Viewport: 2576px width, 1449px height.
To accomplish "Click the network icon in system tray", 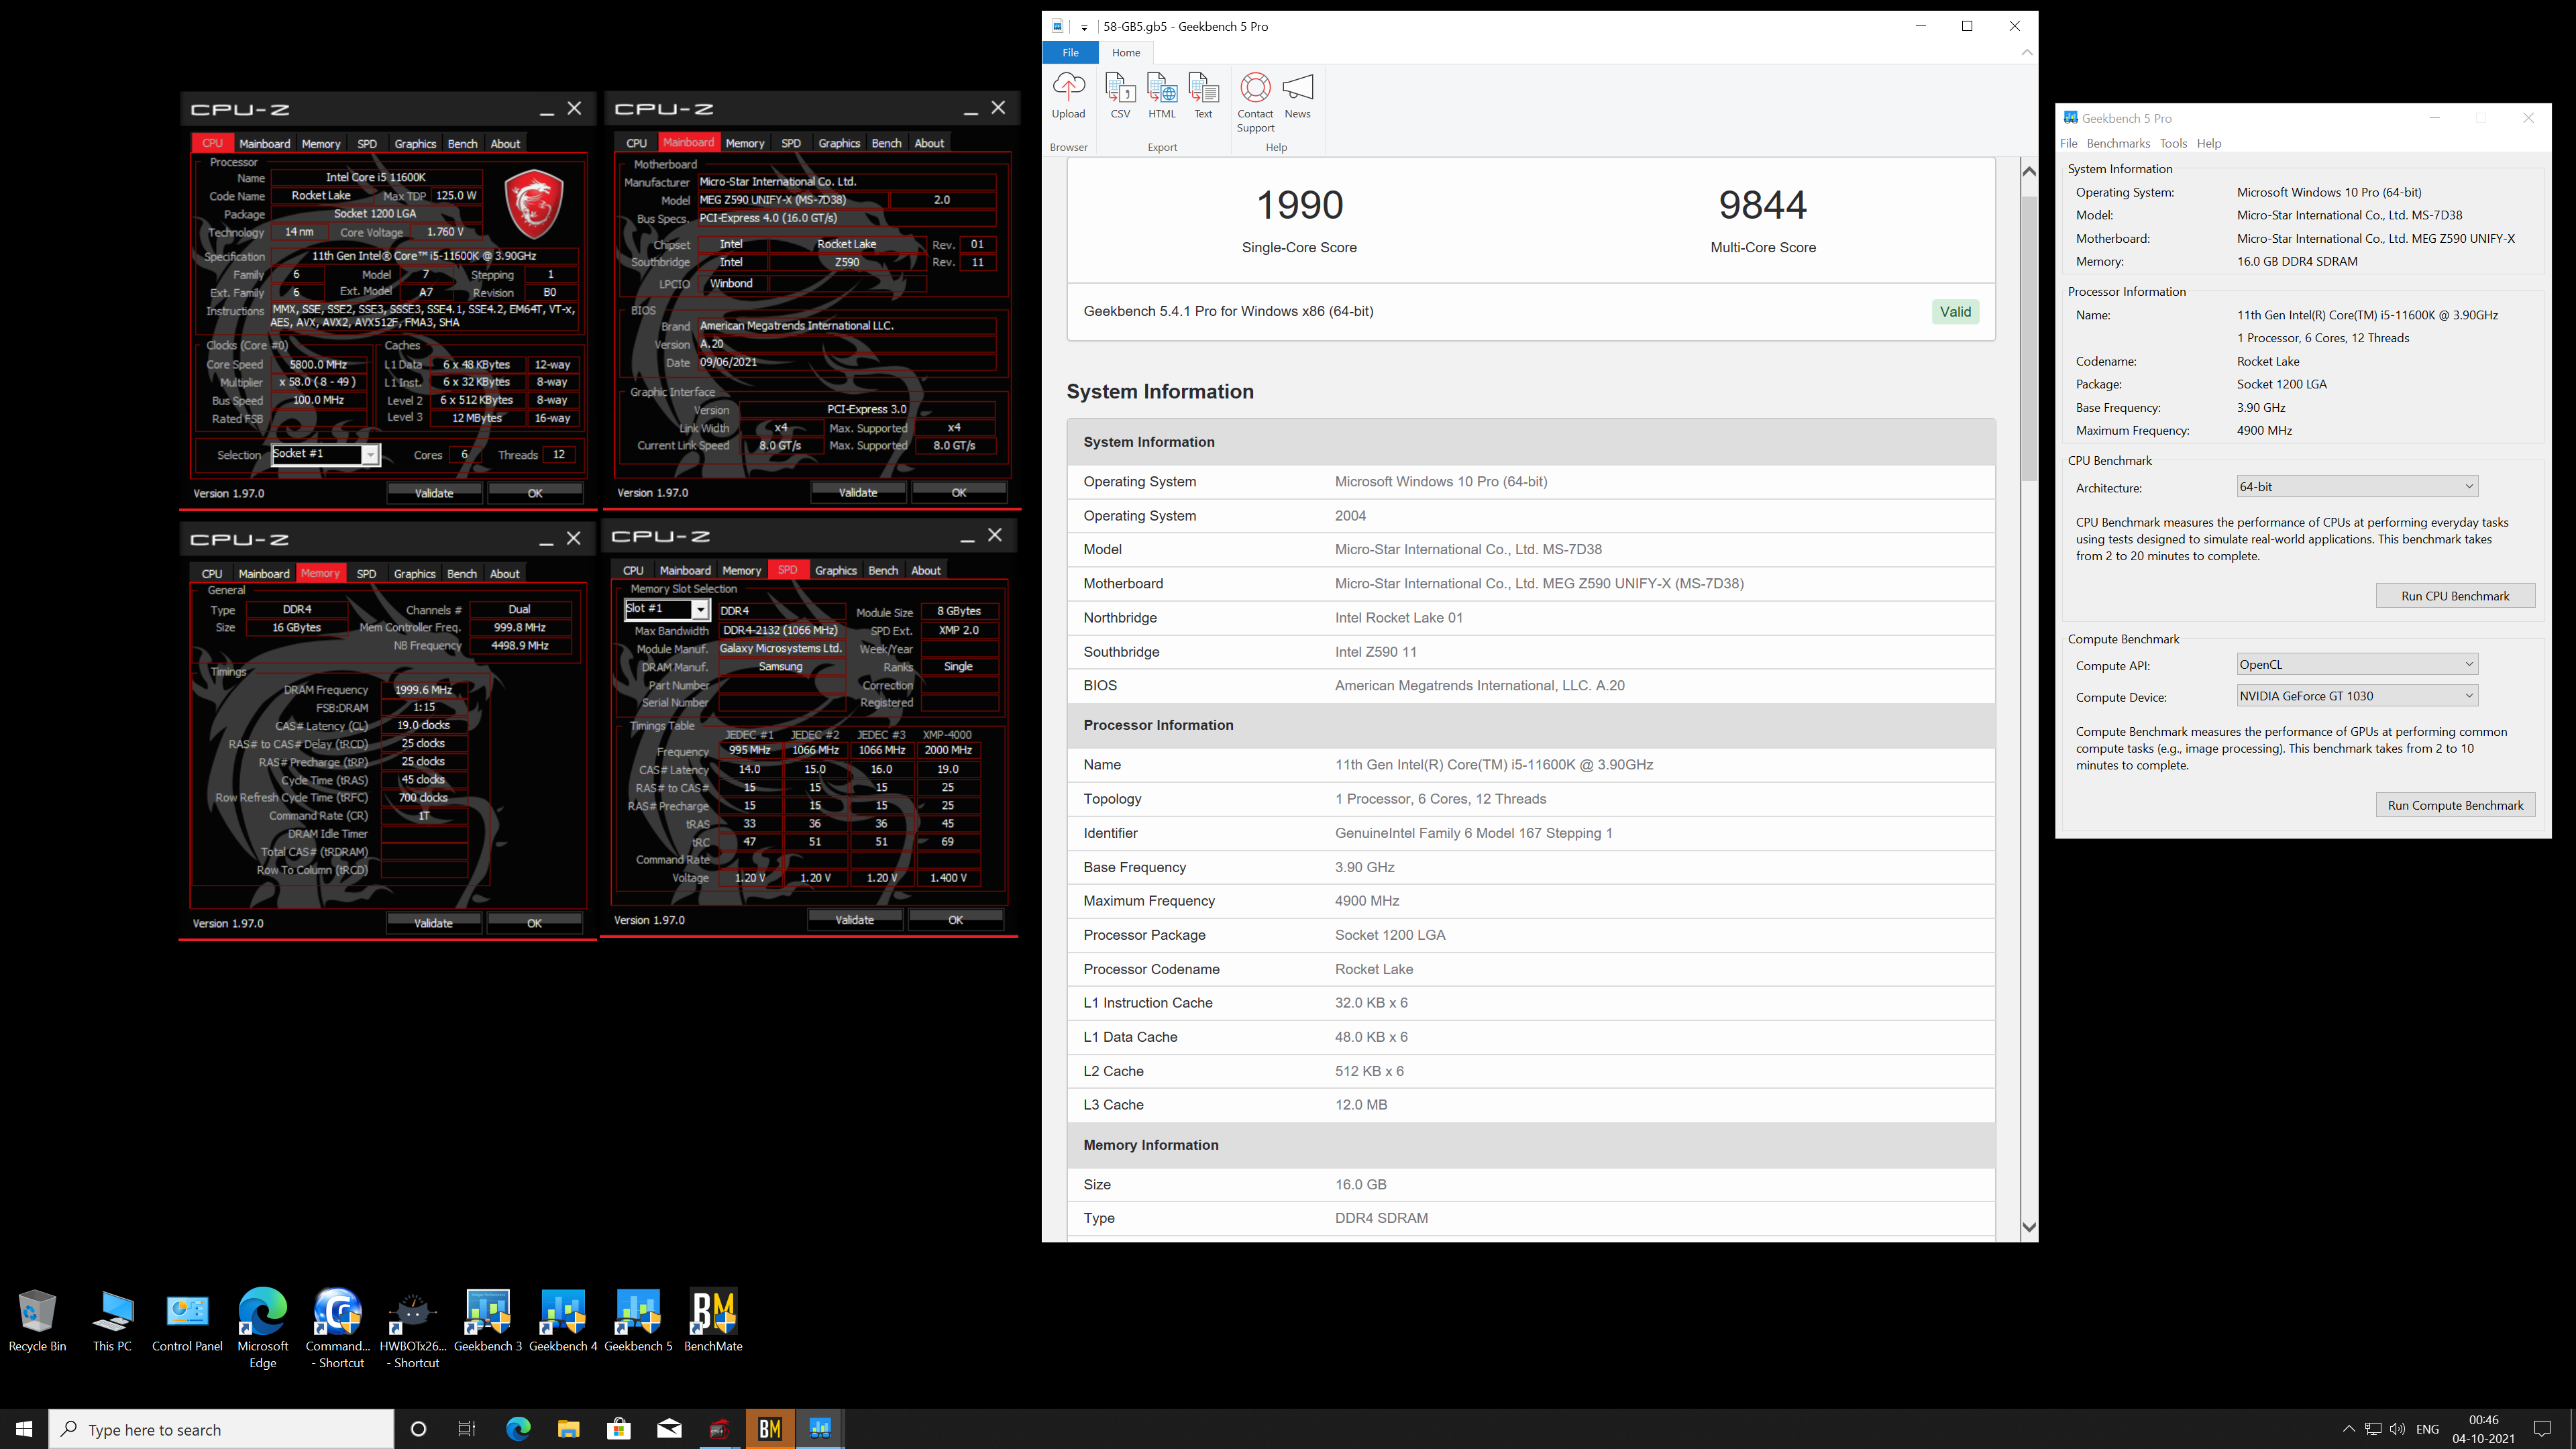I will coord(2373,1429).
